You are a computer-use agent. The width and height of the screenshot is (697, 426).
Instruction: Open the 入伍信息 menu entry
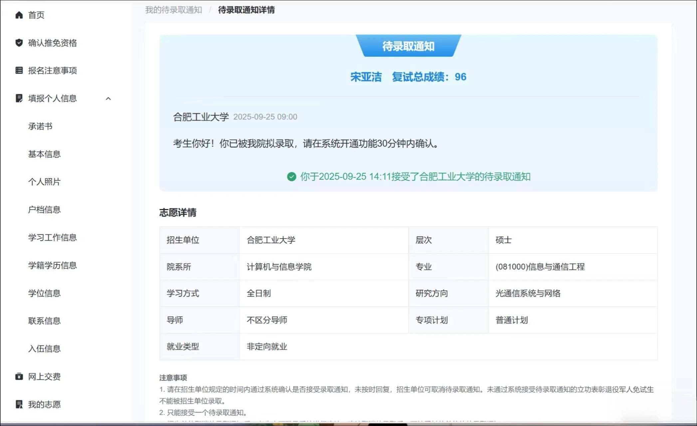[x=44, y=349]
